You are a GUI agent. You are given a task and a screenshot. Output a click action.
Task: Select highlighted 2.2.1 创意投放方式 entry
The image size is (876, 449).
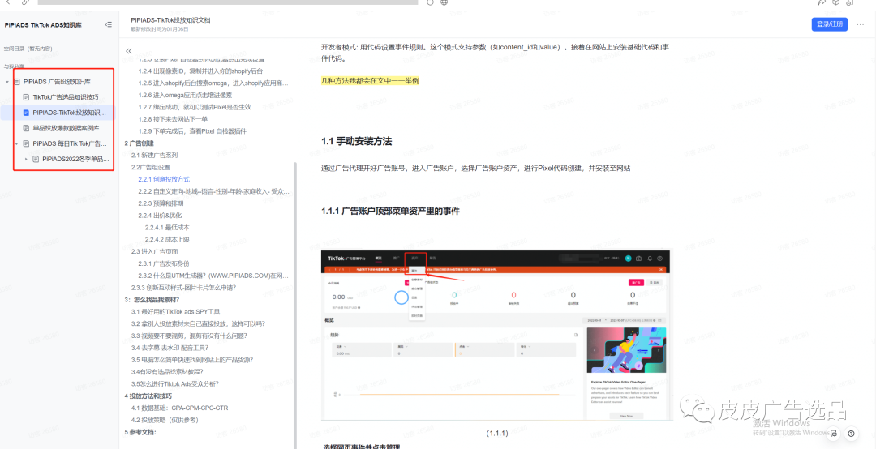tap(164, 179)
